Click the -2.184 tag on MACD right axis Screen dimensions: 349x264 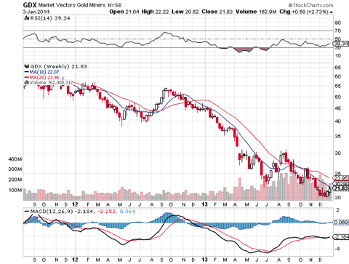(x=341, y=237)
